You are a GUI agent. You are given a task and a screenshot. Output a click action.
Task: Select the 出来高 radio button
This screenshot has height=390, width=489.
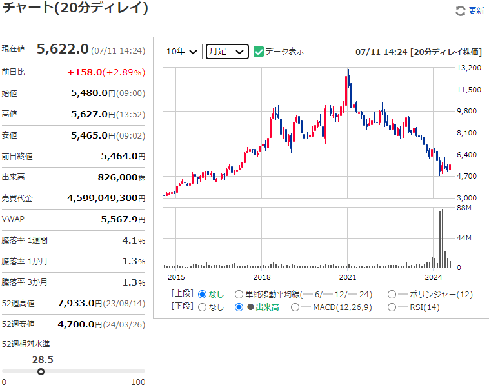click(x=239, y=307)
